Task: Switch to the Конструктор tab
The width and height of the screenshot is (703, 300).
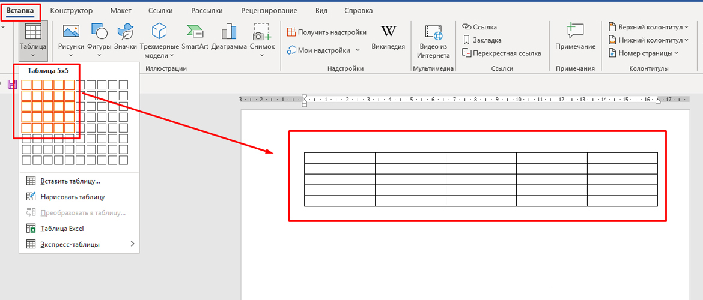Action: coord(72,11)
